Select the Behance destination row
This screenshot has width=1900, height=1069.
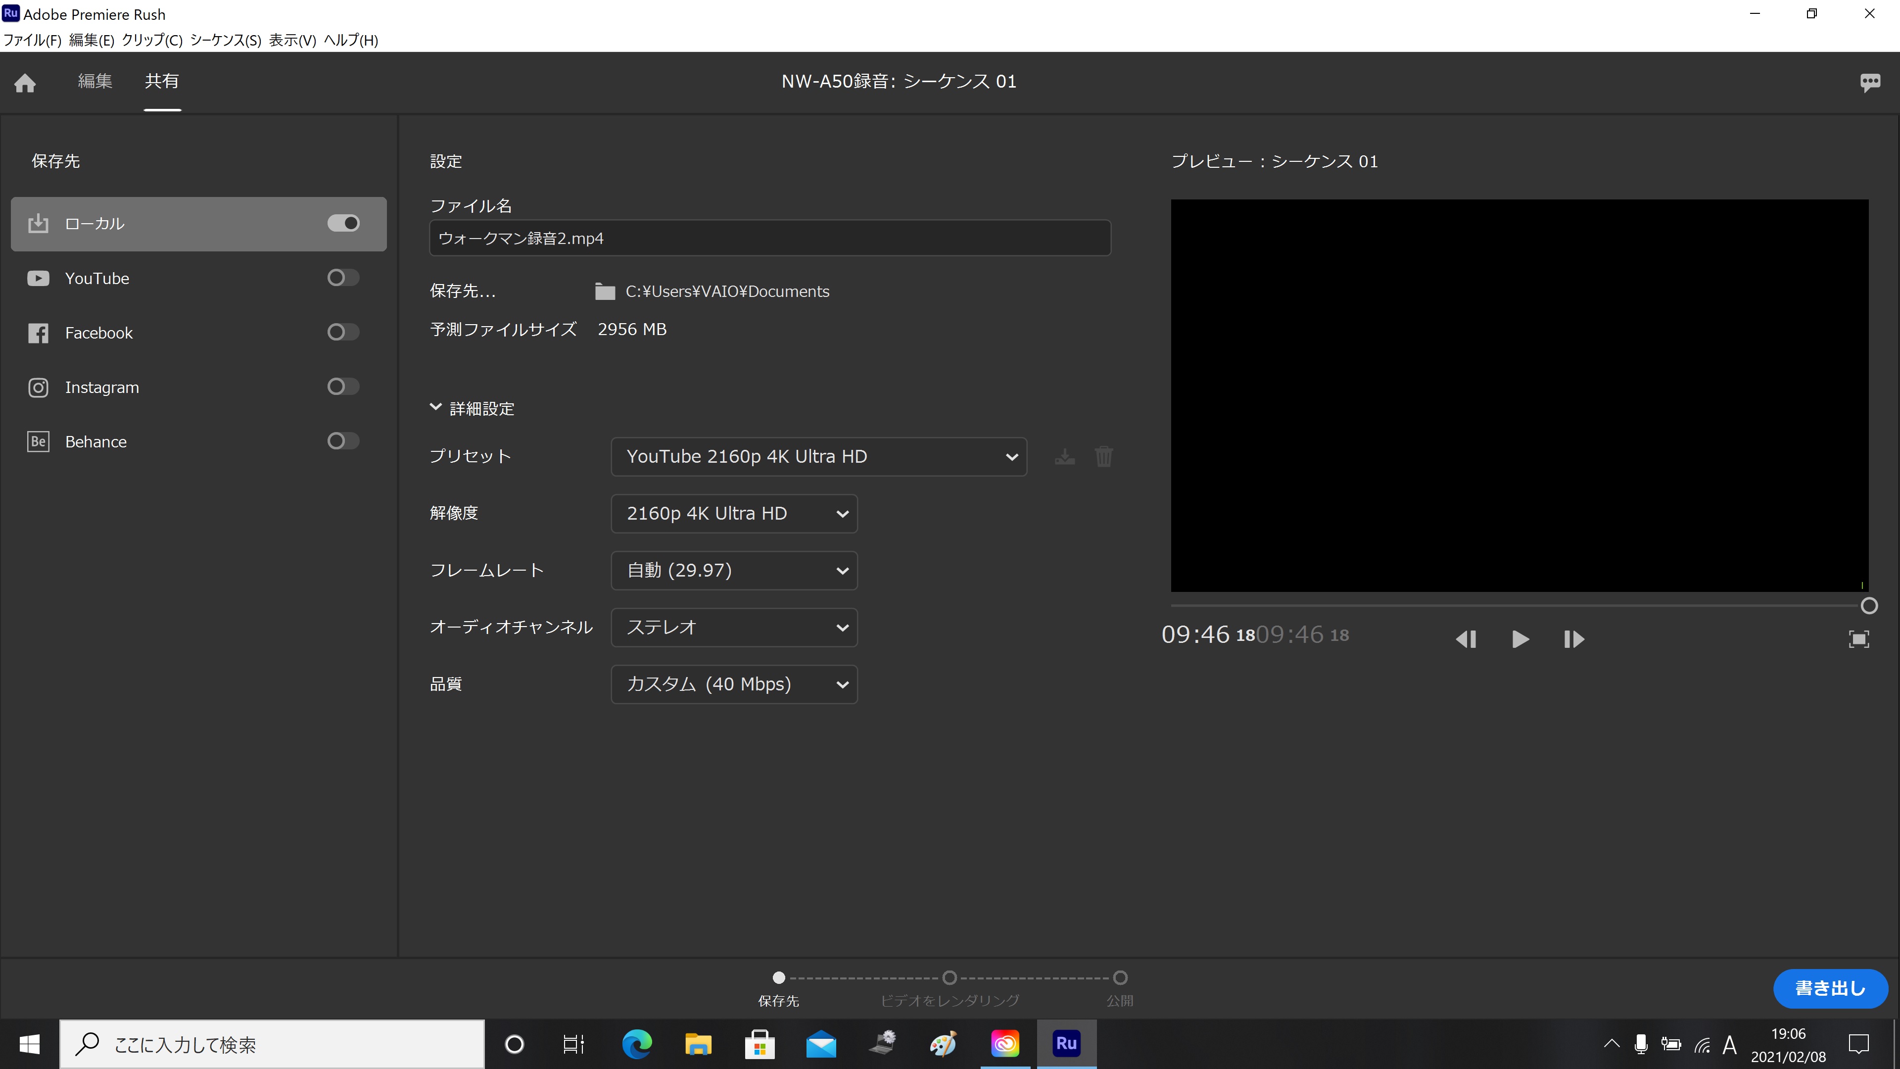[x=198, y=441]
